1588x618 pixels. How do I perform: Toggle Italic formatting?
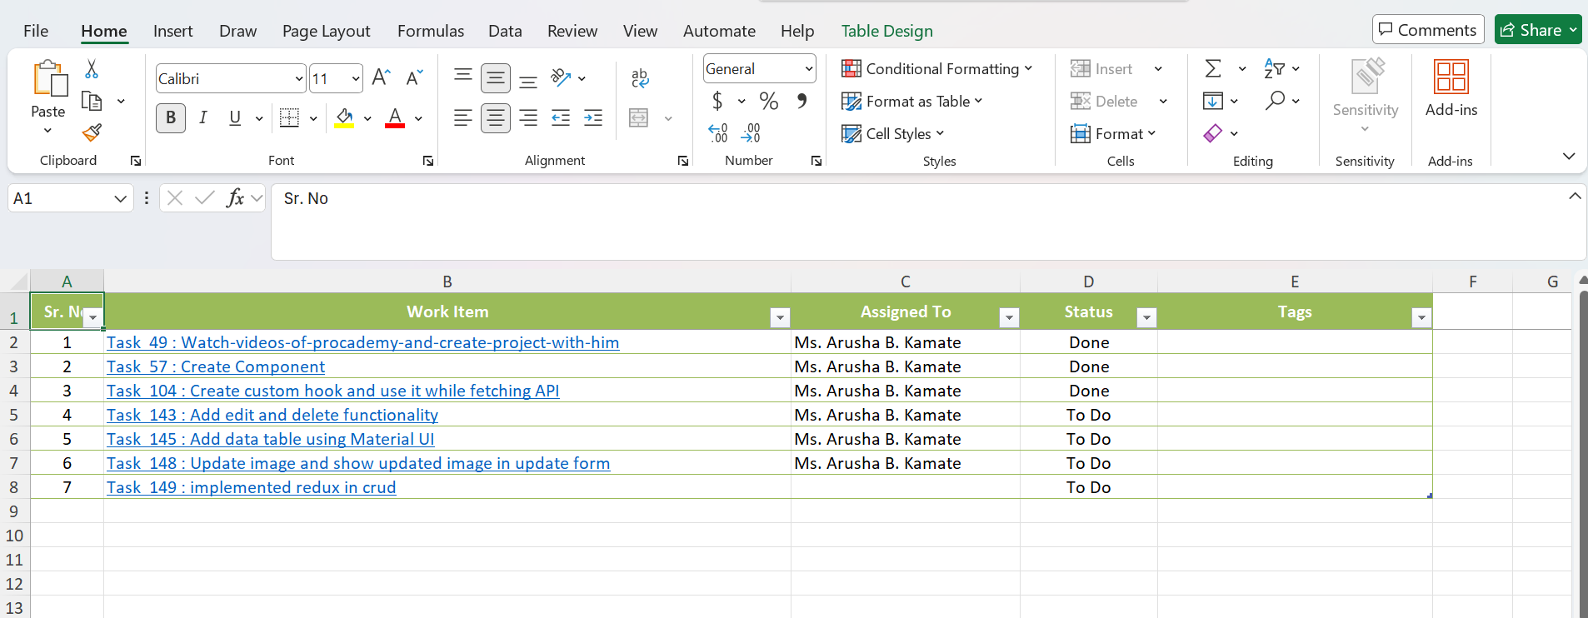pyautogui.click(x=202, y=118)
